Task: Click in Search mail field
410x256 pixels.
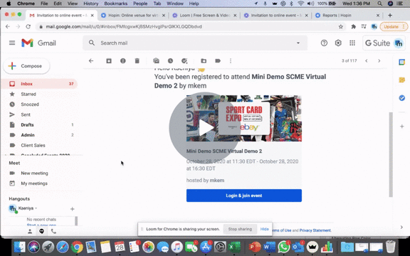Action: pos(195,43)
